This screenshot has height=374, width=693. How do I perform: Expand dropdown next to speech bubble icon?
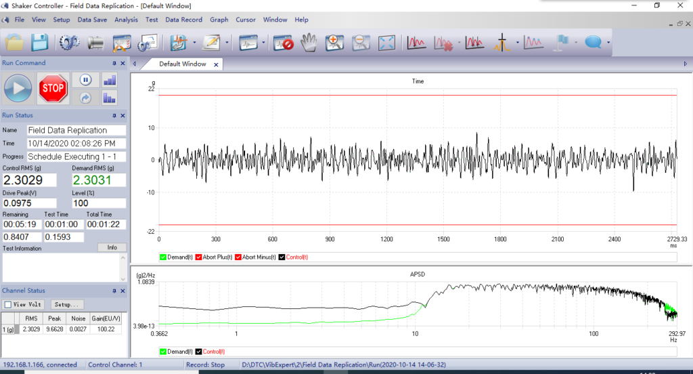(x=608, y=43)
